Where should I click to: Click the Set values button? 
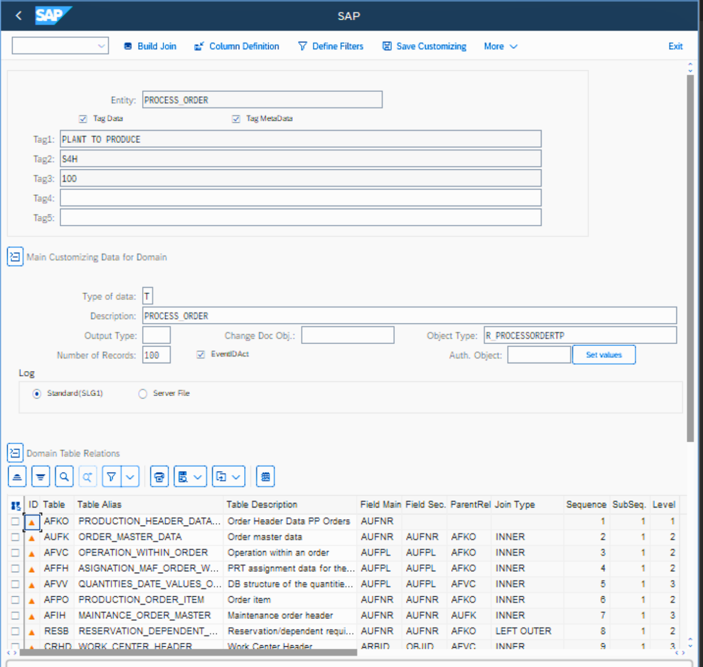click(x=603, y=355)
